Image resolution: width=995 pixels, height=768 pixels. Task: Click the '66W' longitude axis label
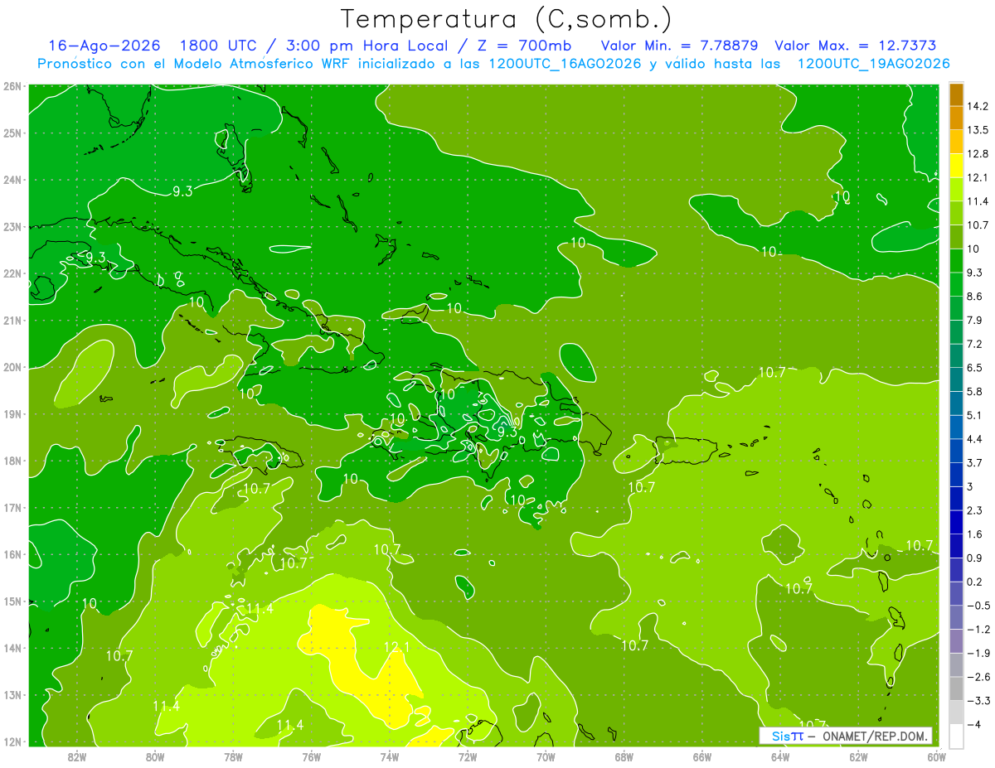coord(702,756)
